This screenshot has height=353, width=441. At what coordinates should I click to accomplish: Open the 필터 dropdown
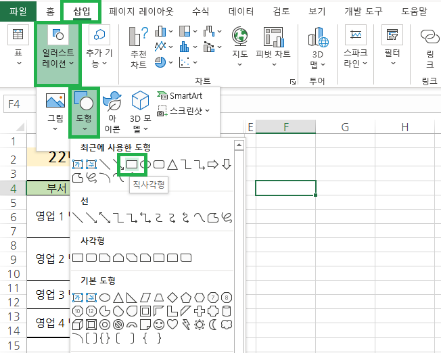pyautogui.click(x=392, y=47)
